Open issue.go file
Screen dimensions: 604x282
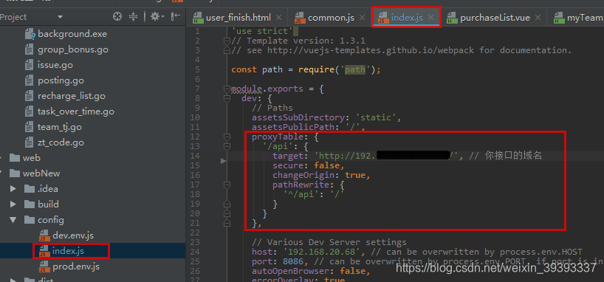55,65
